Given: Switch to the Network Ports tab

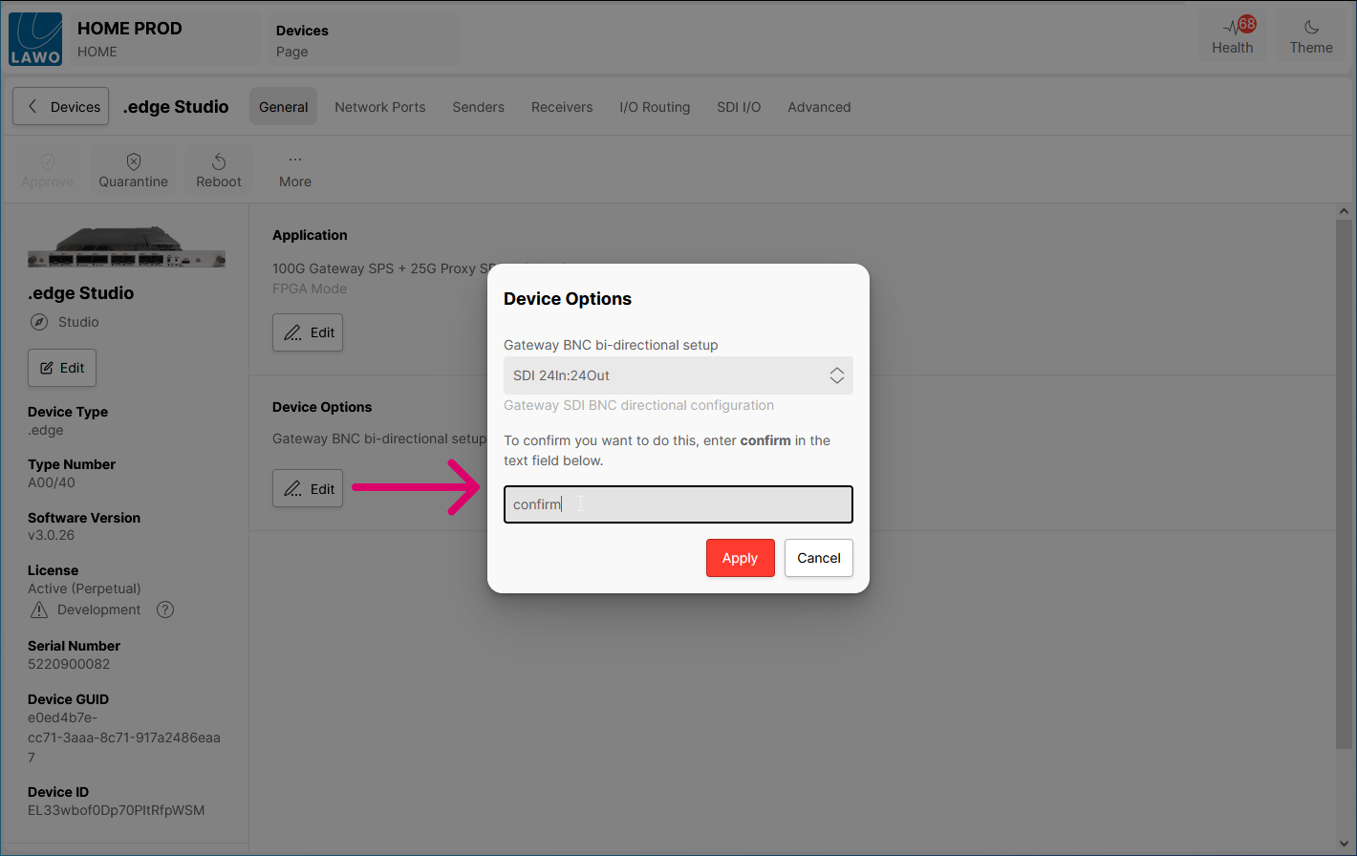Looking at the screenshot, I should 379,107.
